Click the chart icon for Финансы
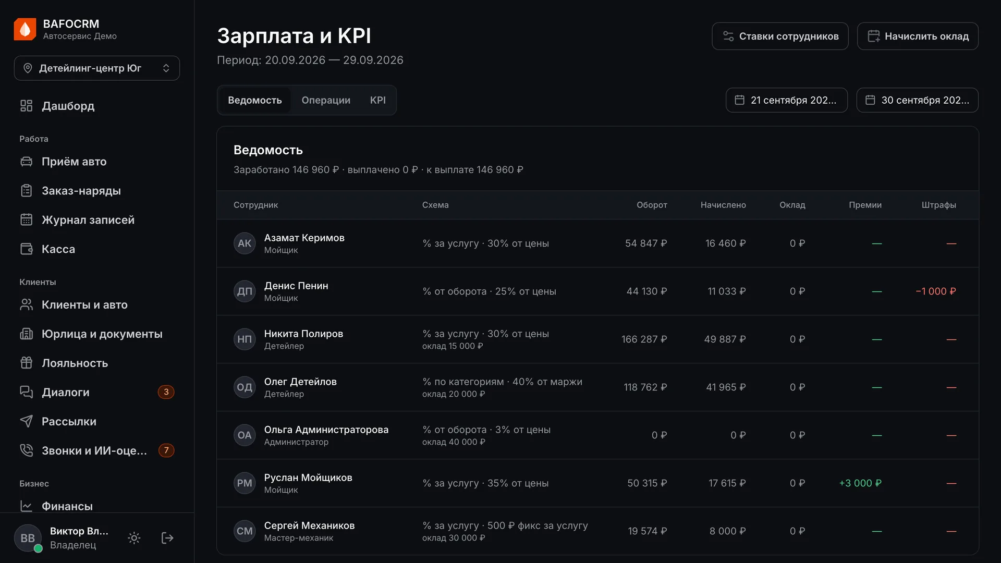This screenshot has width=1001, height=563. tap(26, 506)
